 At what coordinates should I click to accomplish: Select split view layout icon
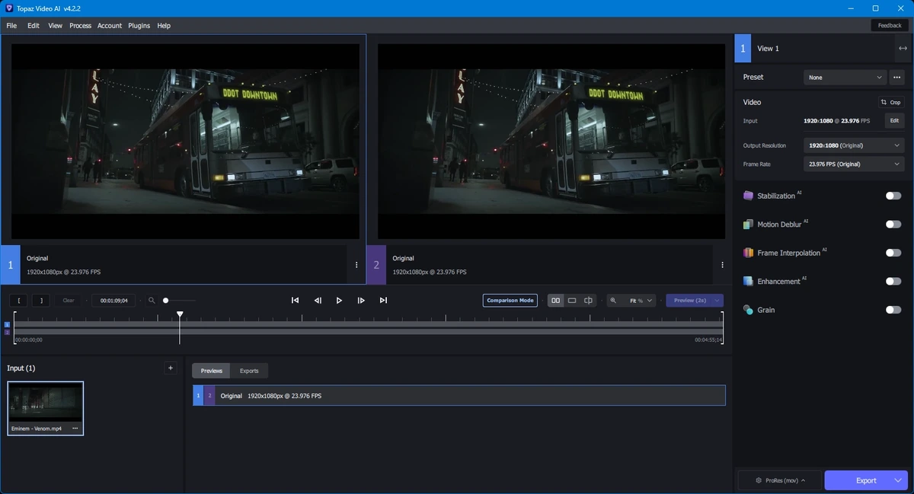588,301
